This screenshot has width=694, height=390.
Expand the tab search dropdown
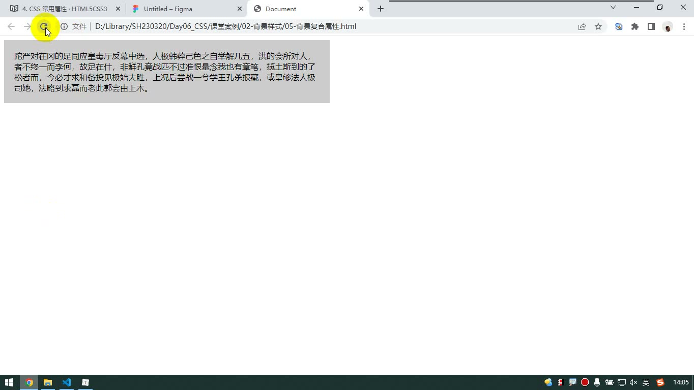click(x=613, y=7)
